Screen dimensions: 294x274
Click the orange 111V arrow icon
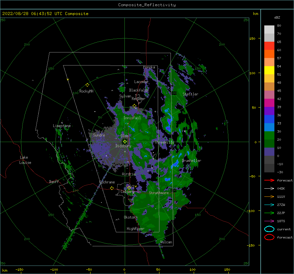click(x=269, y=196)
